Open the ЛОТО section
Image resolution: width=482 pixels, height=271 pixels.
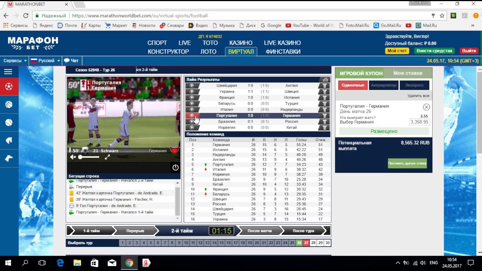click(208, 52)
